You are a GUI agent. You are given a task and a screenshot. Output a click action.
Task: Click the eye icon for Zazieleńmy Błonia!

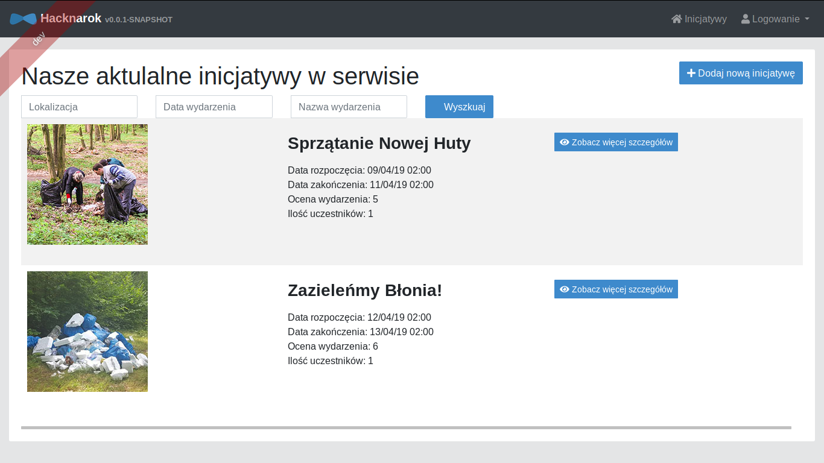click(565, 289)
